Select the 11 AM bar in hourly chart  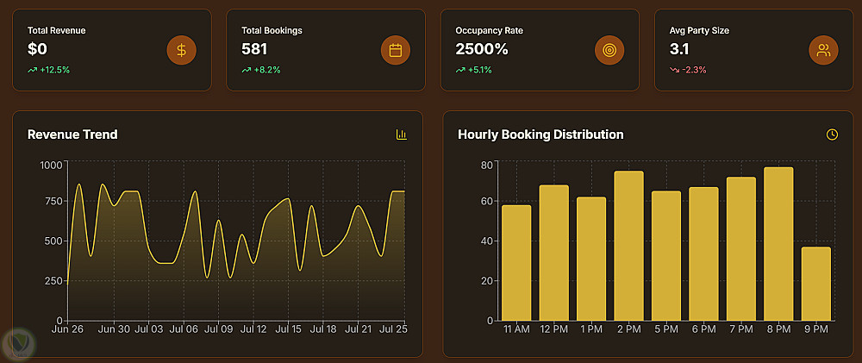[x=516, y=263]
